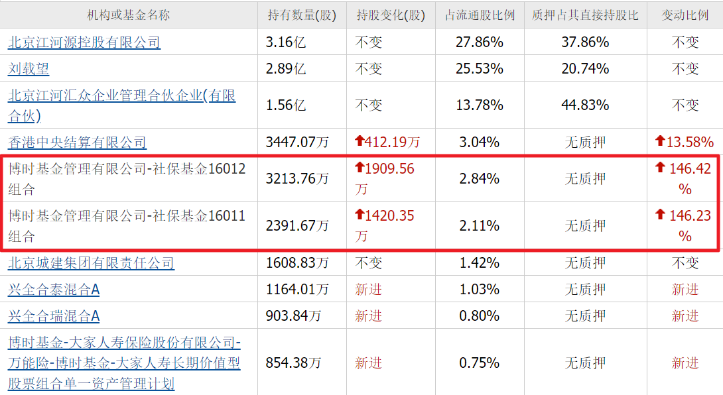This screenshot has width=723, height=395.
Task: Select the 13.78% float ratio
Action: (x=480, y=105)
